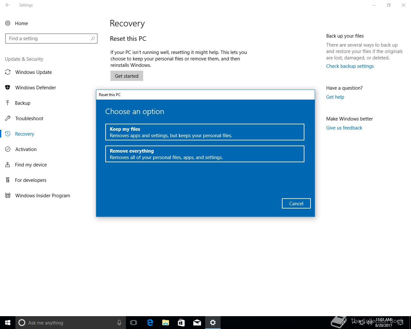Open the Check backup settings link

tap(350, 66)
